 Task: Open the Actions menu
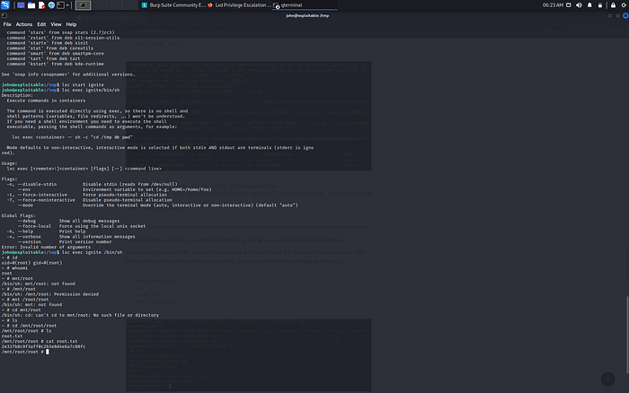[x=24, y=24]
